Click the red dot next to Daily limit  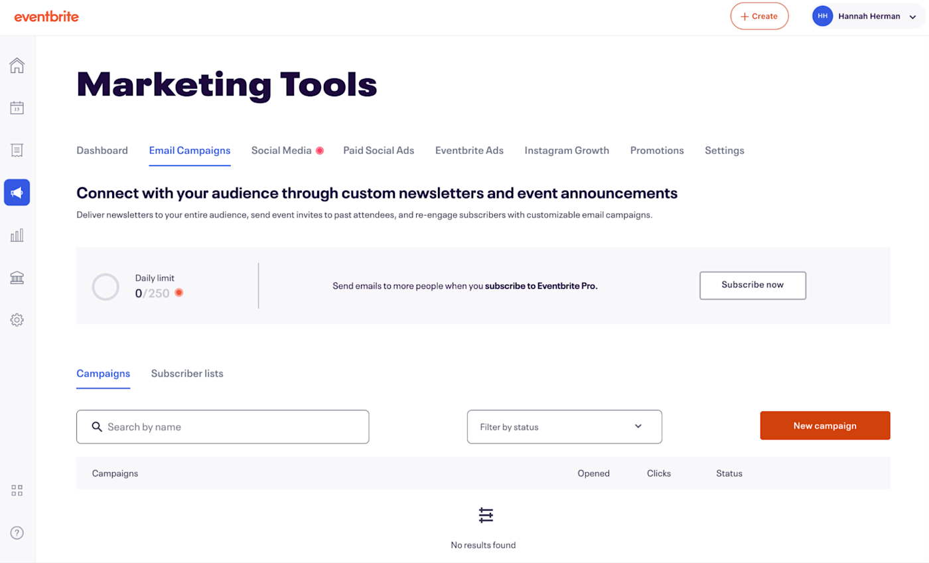point(179,293)
